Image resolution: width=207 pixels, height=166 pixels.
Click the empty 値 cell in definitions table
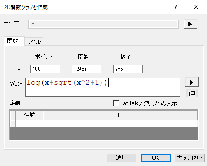121,124
